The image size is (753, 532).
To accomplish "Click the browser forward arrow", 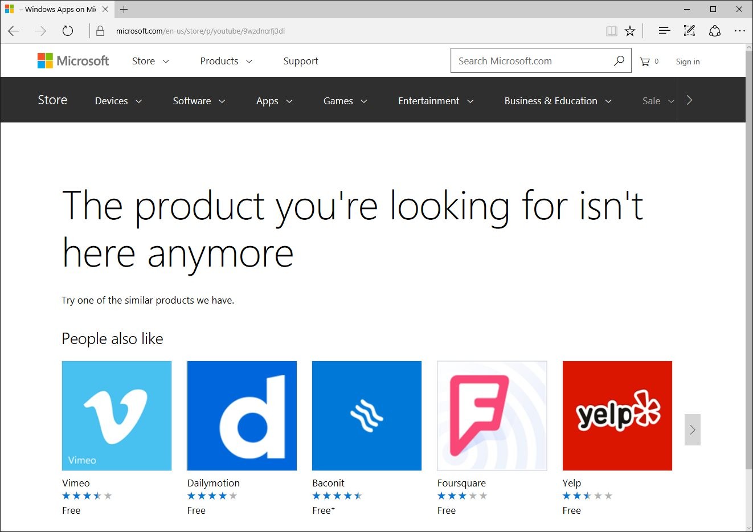I will tap(40, 31).
